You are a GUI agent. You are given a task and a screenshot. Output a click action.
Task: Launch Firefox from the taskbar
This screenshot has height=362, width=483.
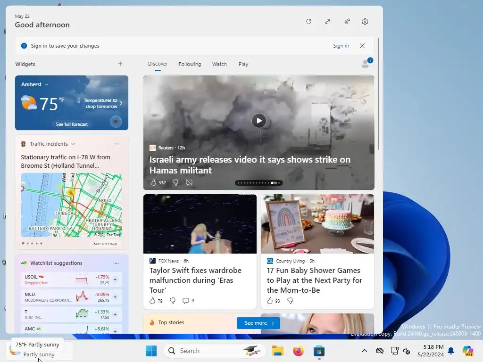pos(298,351)
